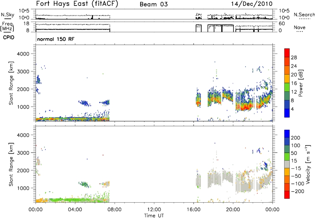Click the "20" Power colorbar tick label
Viewport: 315px width, 218px height.
(x=294, y=75)
